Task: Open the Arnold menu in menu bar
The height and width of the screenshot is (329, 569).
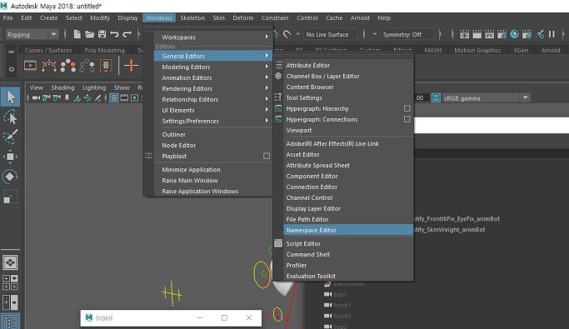Action: [x=360, y=17]
